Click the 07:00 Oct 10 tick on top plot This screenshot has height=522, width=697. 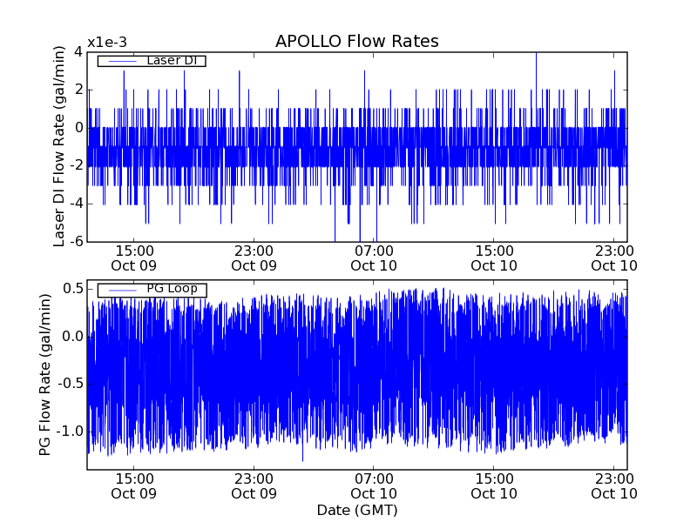click(x=375, y=258)
